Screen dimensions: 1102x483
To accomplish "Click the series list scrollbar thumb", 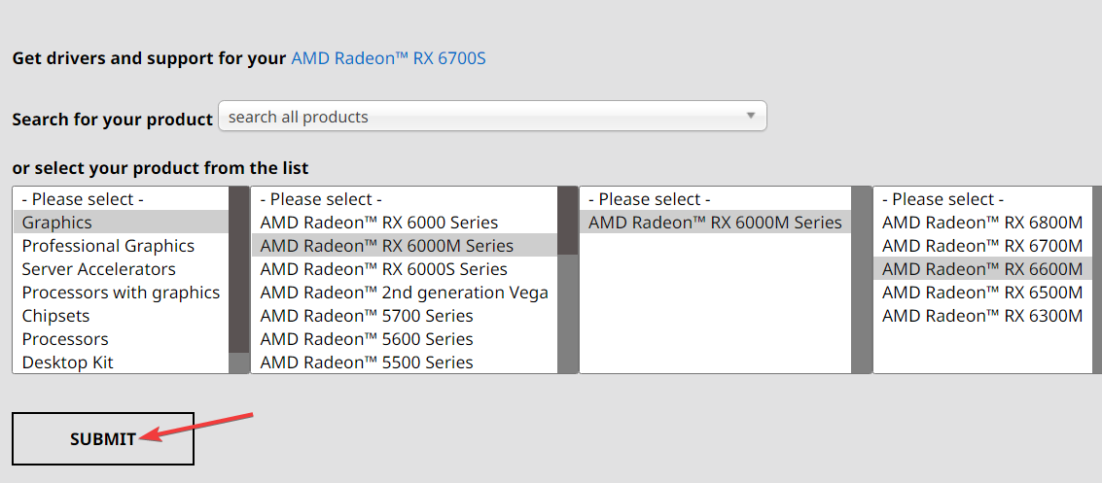I will tap(568, 221).
